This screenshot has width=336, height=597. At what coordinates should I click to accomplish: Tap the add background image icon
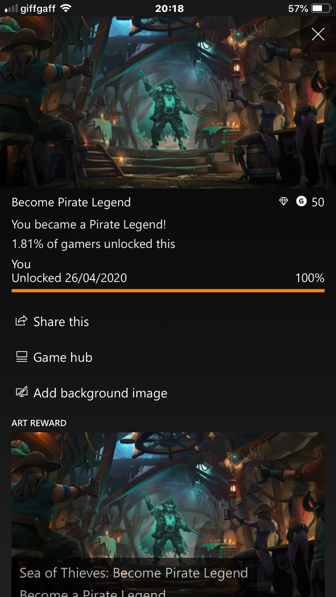pos(21,393)
